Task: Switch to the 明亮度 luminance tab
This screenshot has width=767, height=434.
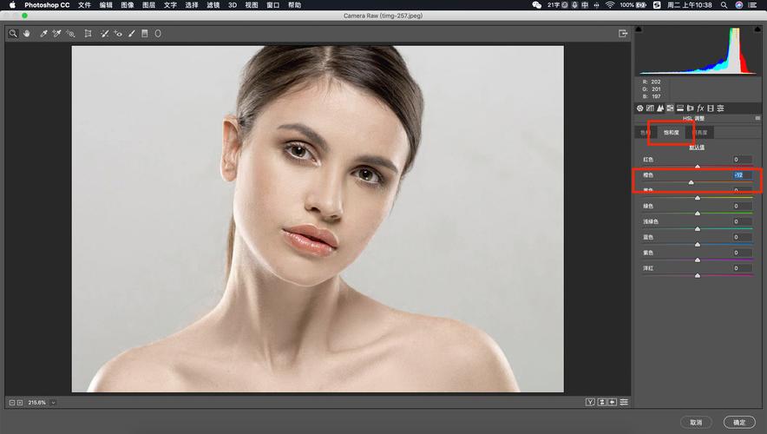Action: [700, 133]
